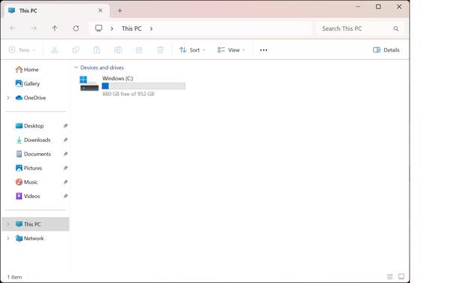The height and width of the screenshot is (283, 451).
Task: Go back with the left arrow
Action: (12, 29)
